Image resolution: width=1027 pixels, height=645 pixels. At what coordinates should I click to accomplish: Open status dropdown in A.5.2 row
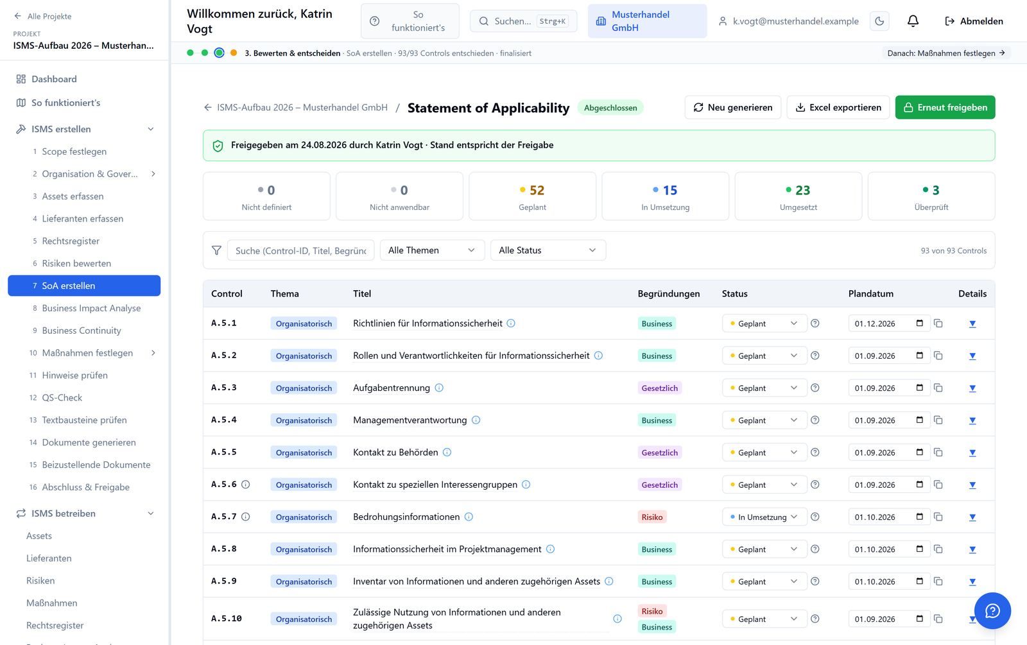(x=764, y=356)
